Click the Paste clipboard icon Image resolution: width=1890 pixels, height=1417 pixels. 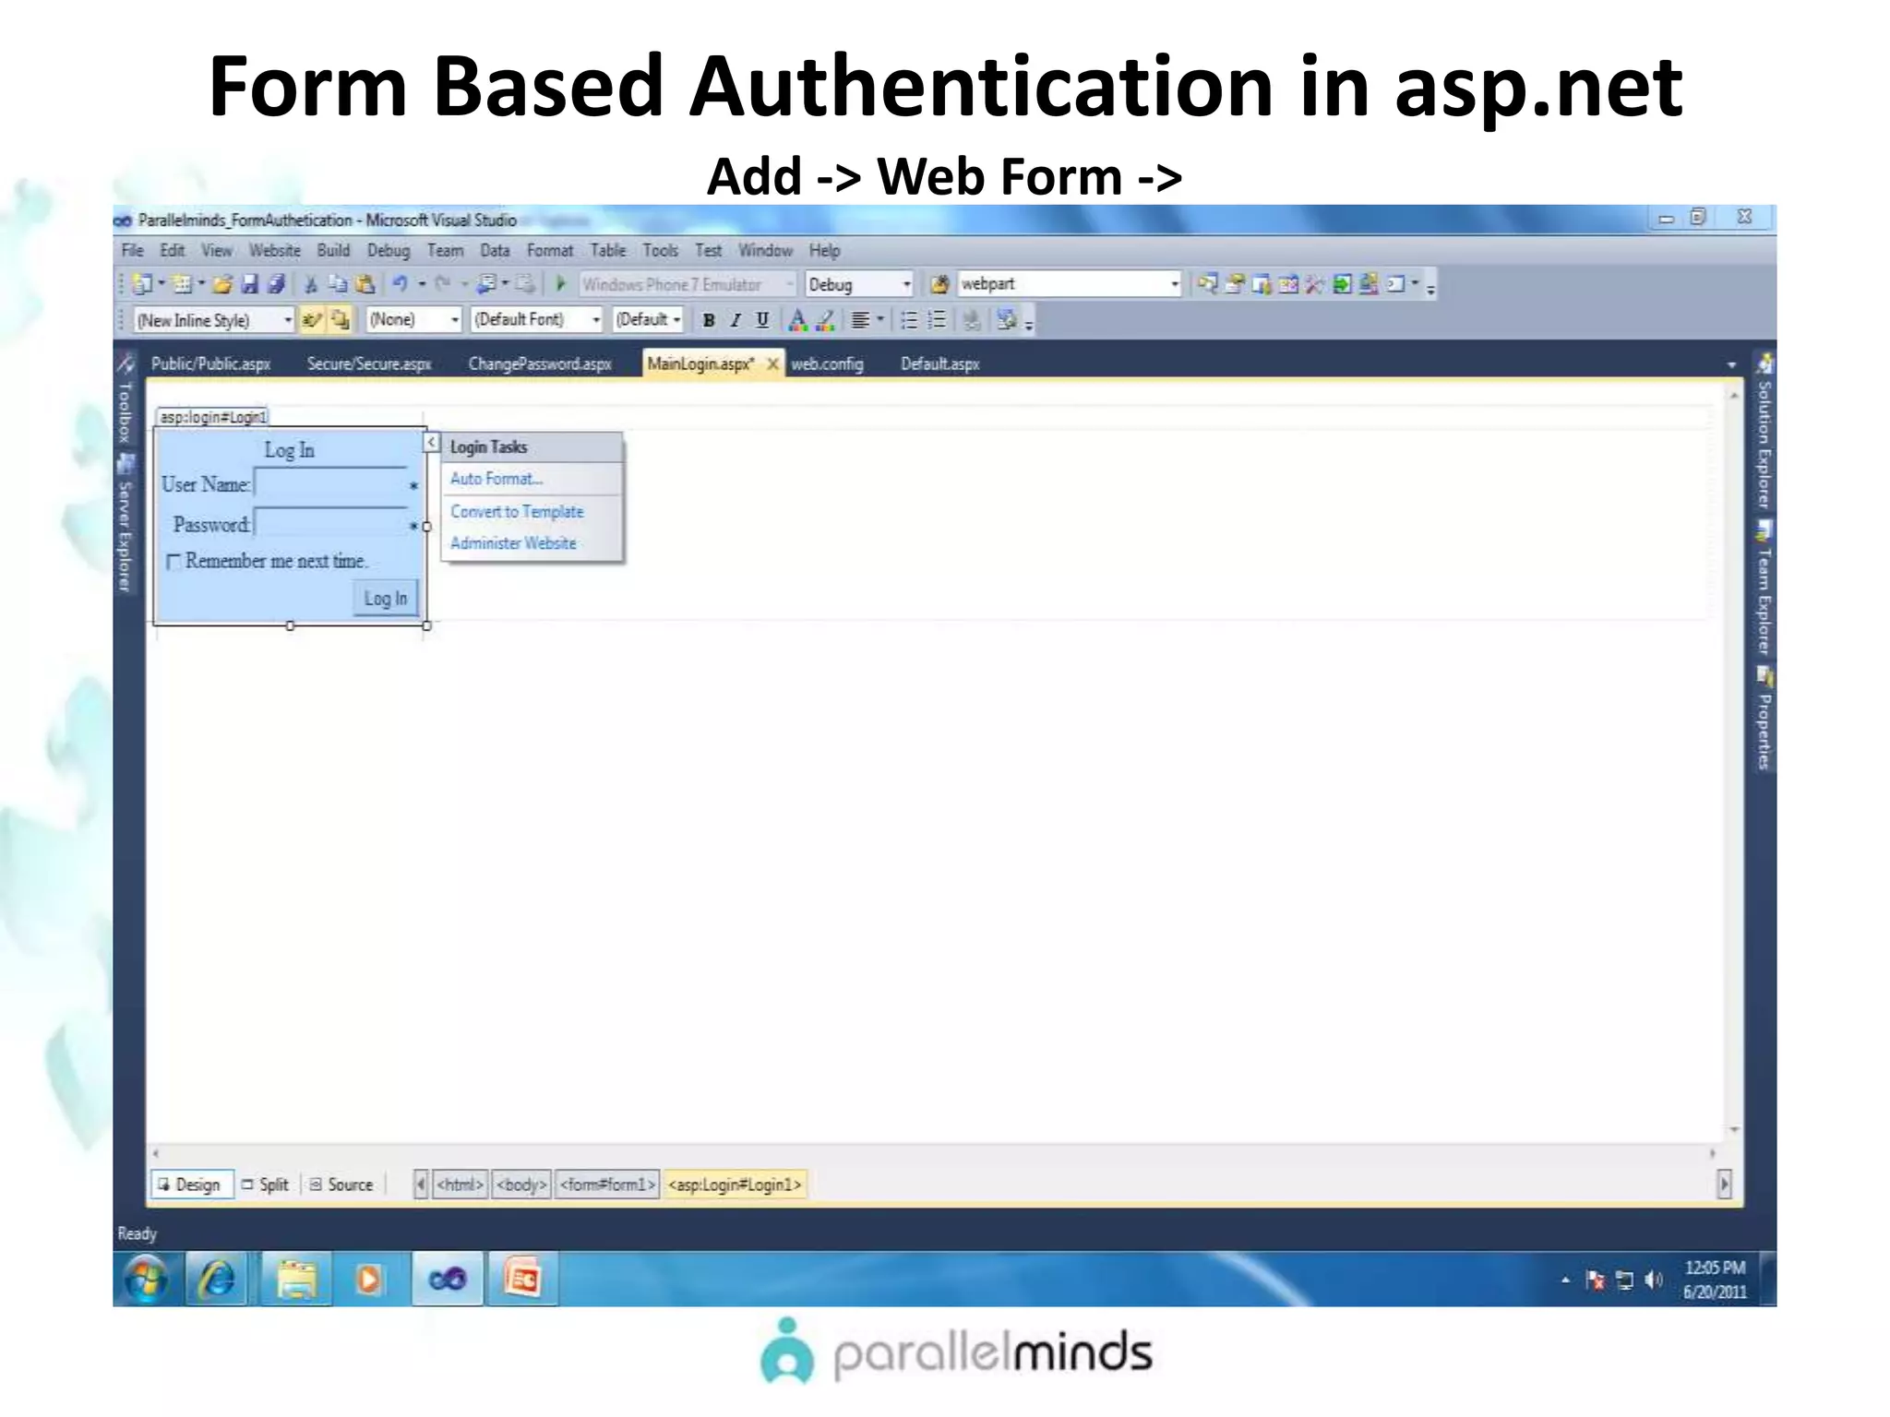[365, 284]
